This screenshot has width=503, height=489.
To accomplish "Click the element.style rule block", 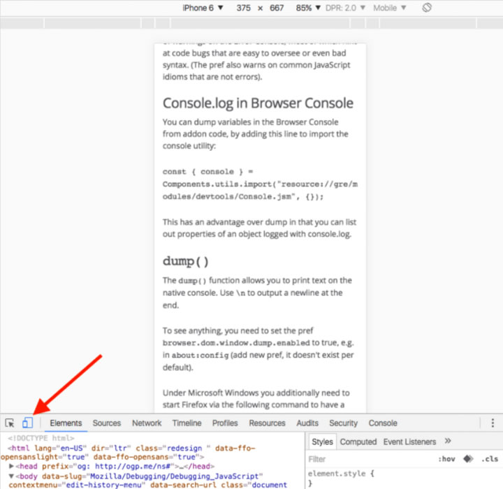I will pyautogui.click(x=341, y=478).
